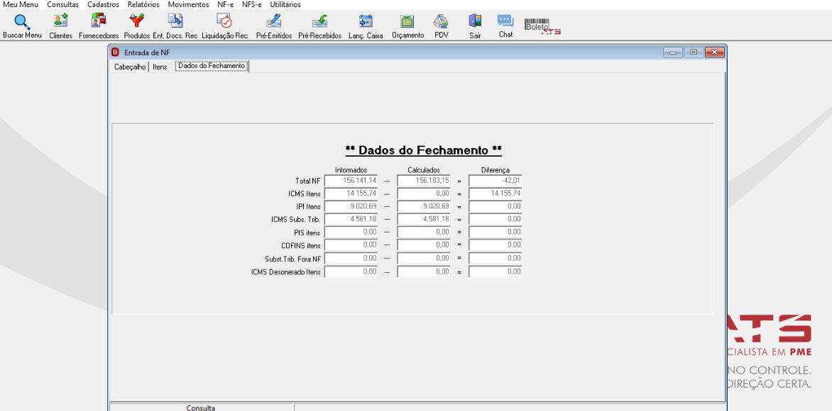Click the COFINS itens Diferença field
The image size is (832, 411).
coord(495,245)
